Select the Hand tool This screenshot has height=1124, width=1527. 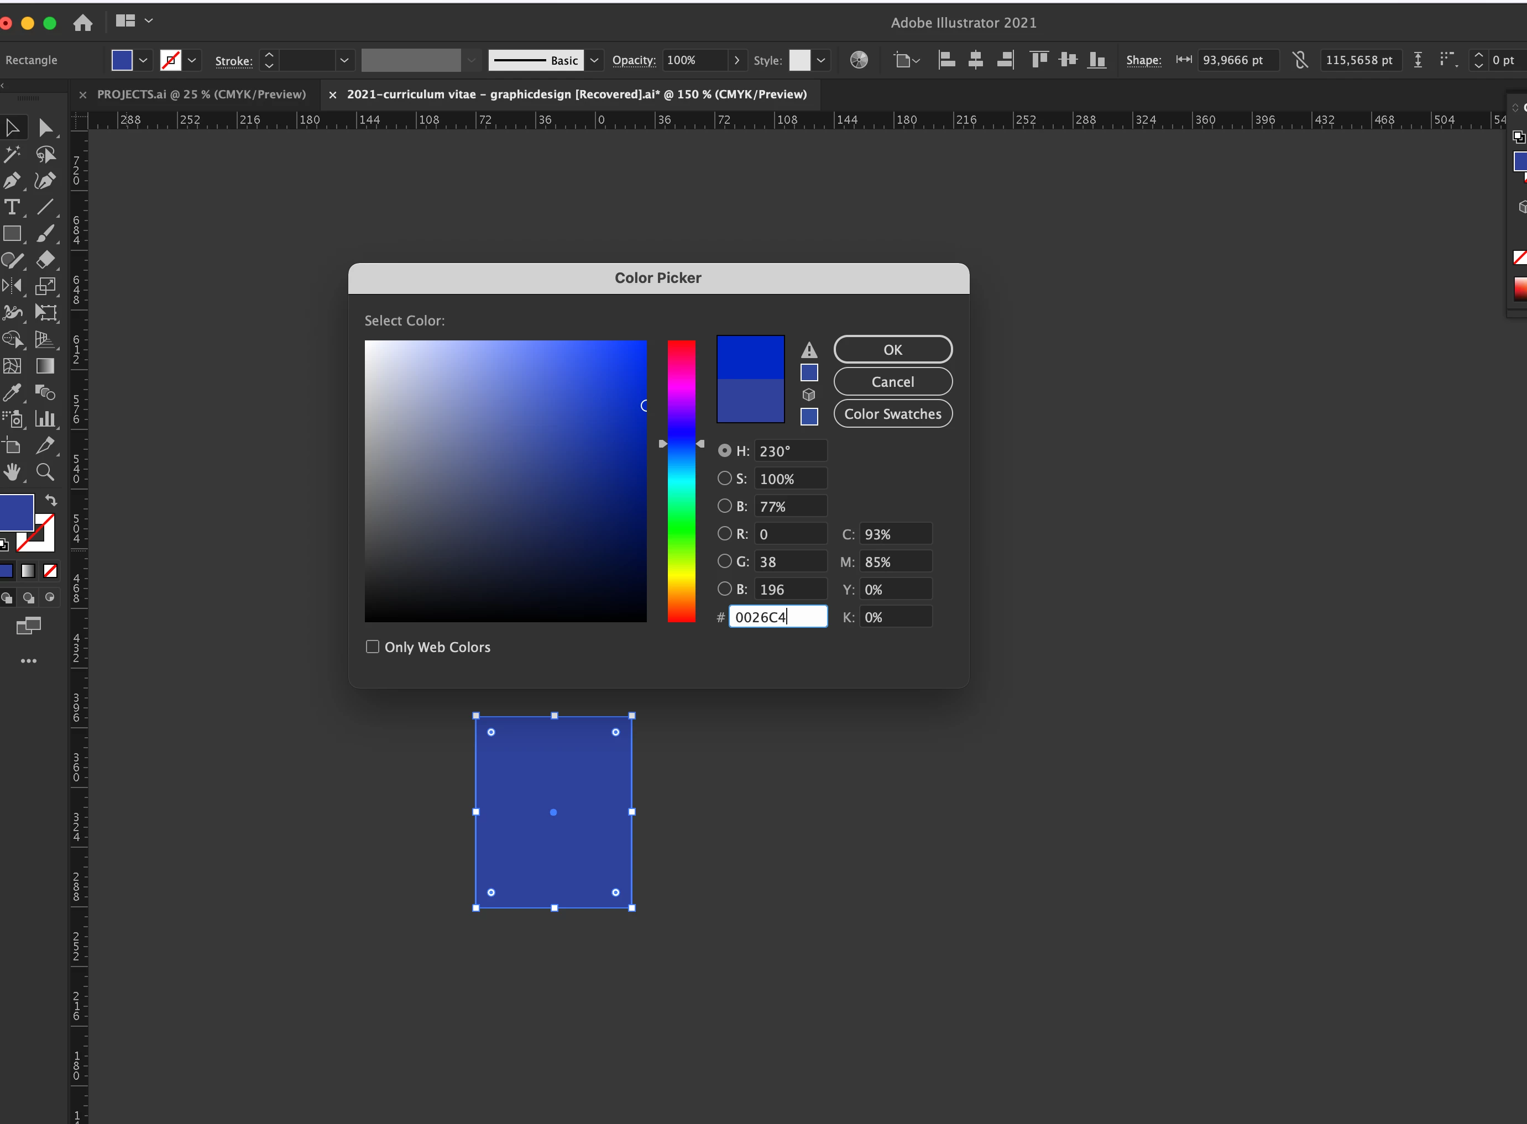(12, 472)
